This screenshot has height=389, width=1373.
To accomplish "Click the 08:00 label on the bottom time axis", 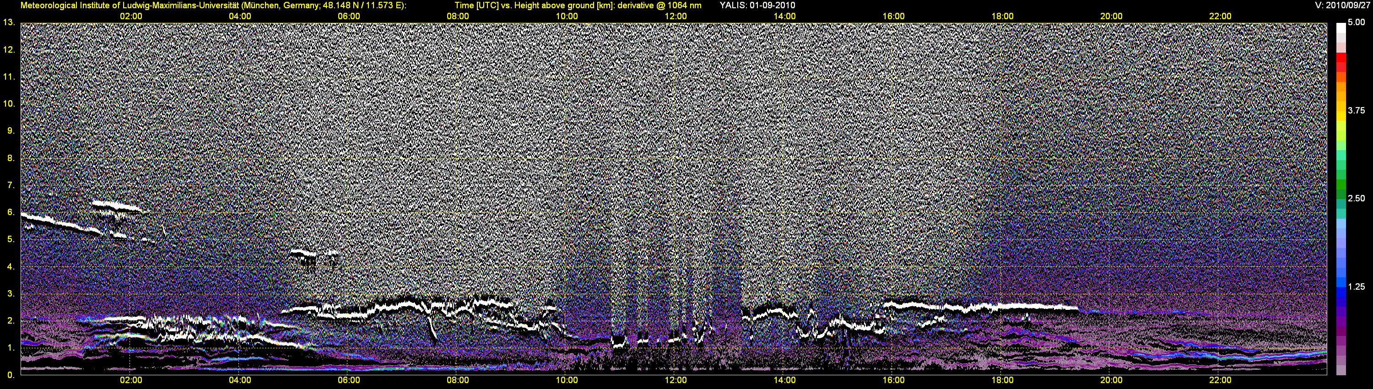I will pos(458,380).
